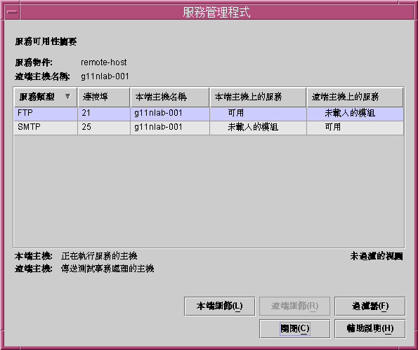The width and height of the screenshot is (418, 350).
Task: Click the 傳送測試事務處理的主機 description text
Action: [107, 269]
